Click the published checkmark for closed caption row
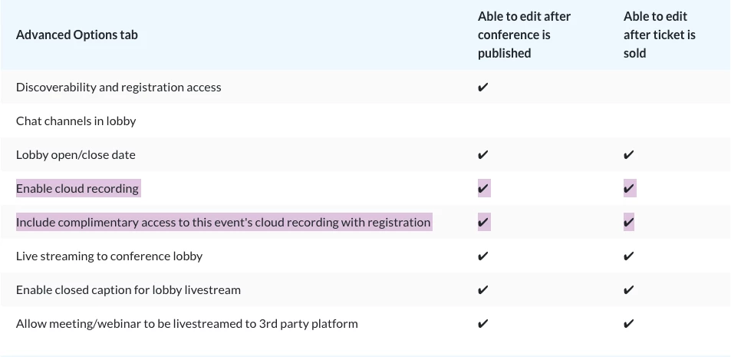Screen dimensions: 731x357 point(482,290)
